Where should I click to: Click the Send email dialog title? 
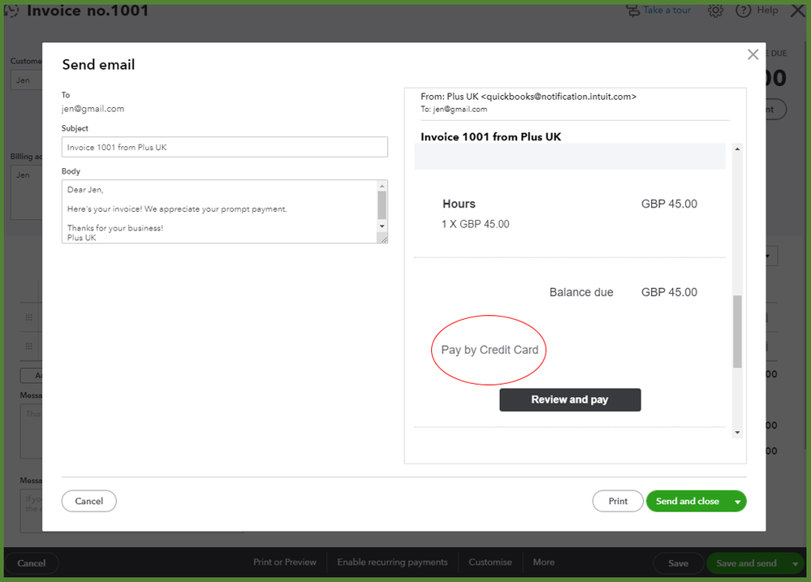pos(98,65)
